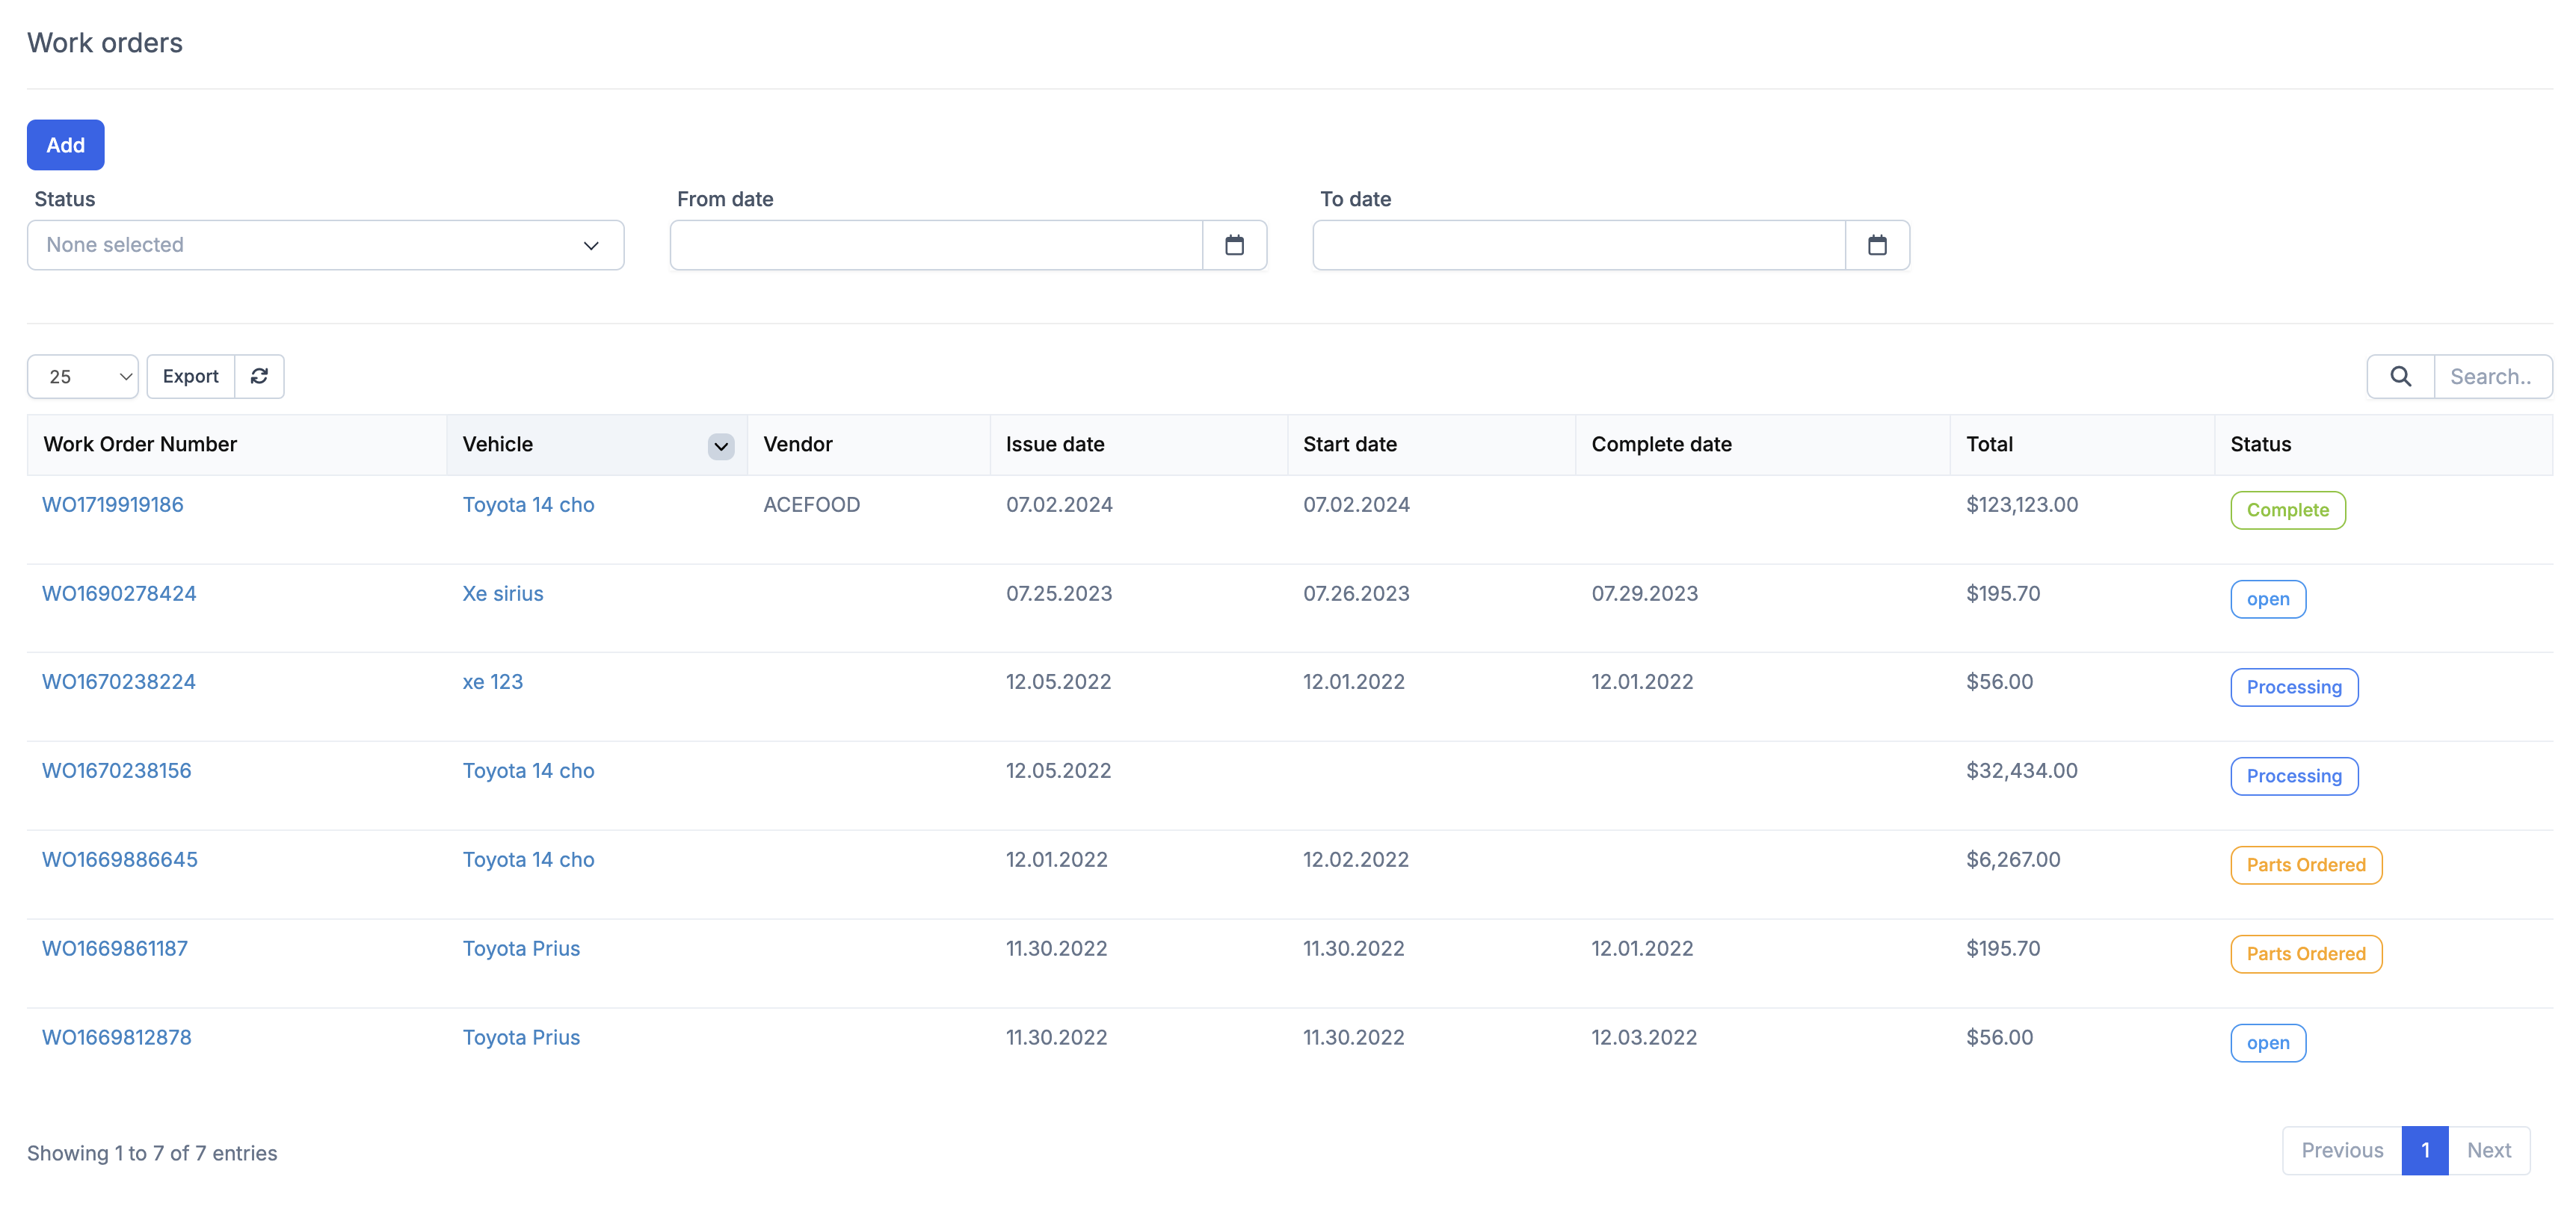Open the From date calendar picker
This screenshot has height=1215, width=2576.
[1234, 245]
